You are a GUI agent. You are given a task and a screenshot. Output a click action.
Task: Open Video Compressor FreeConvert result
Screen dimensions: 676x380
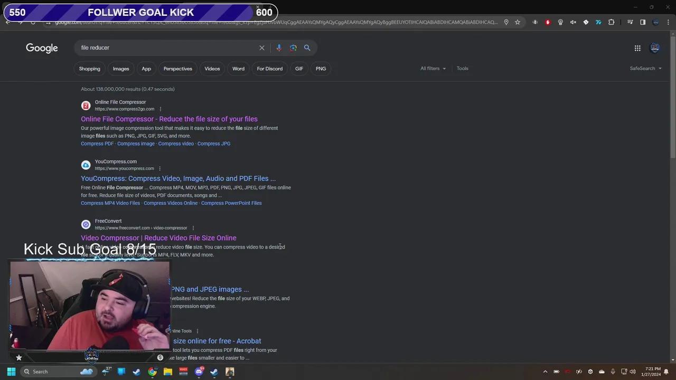click(158, 238)
